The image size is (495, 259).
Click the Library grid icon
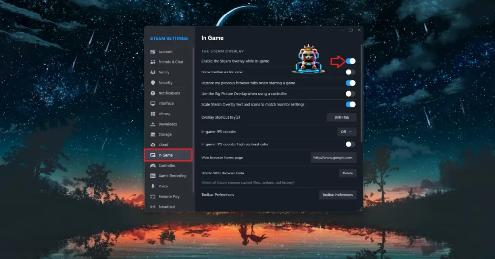(x=153, y=114)
